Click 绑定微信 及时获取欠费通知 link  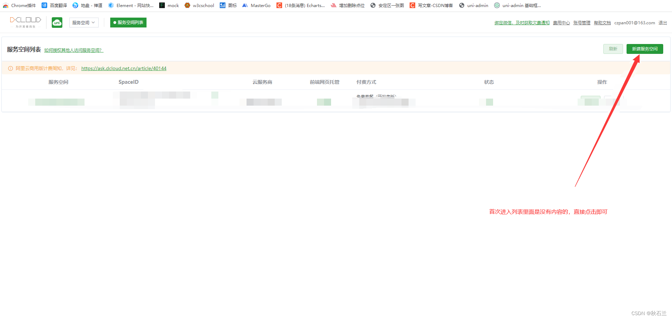point(522,23)
